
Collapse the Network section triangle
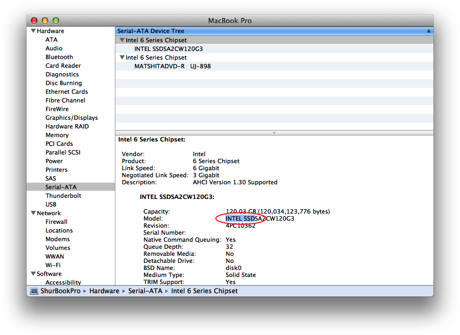33,213
